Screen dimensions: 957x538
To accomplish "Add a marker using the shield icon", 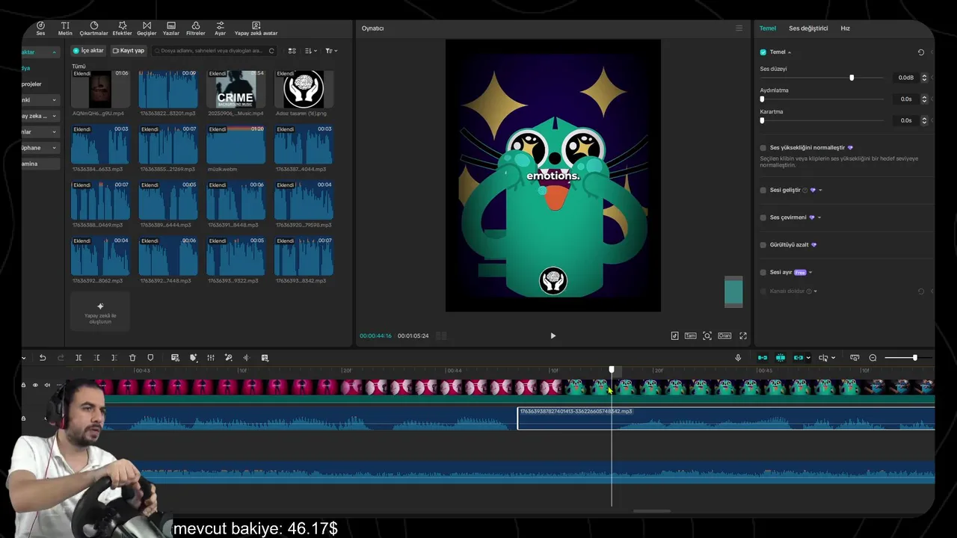I will (150, 358).
